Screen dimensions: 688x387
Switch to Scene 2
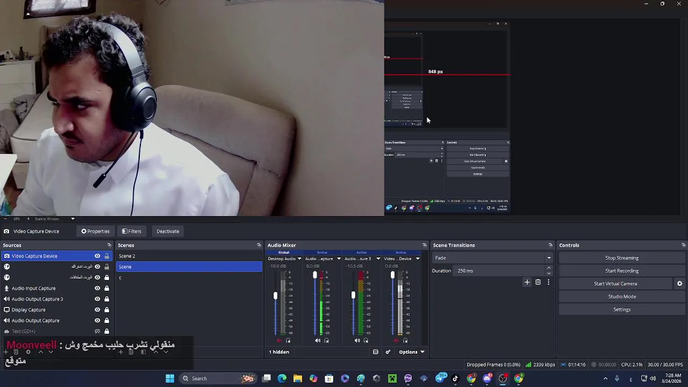[189, 256]
